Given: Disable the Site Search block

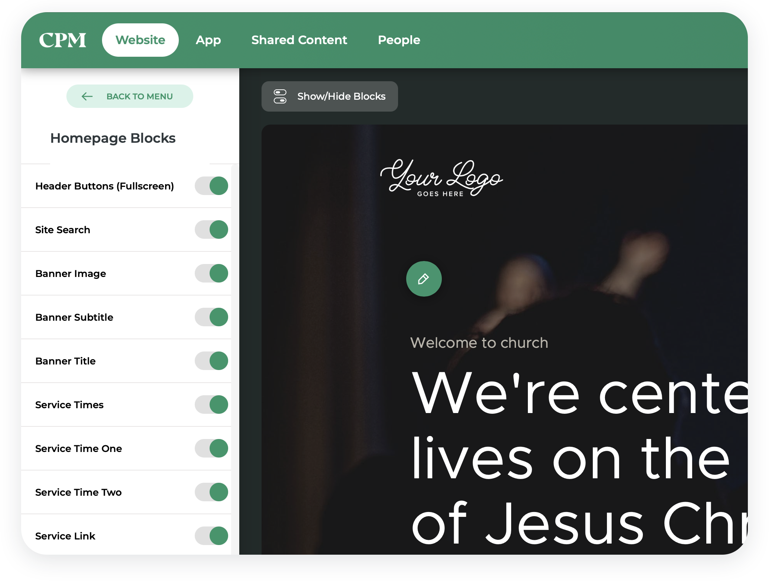Looking at the screenshot, I should (x=211, y=230).
